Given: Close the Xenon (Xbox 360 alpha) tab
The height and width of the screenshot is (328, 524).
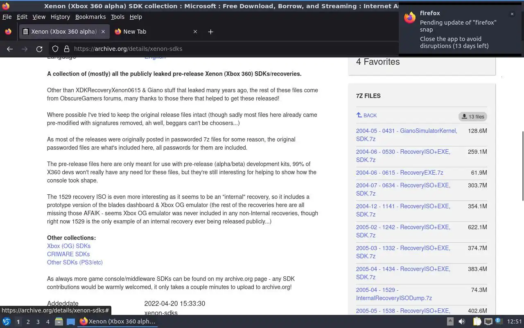Looking at the screenshot, I should (x=103, y=32).
